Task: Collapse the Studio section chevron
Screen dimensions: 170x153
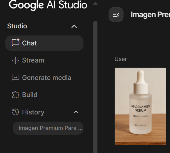Action: (x=74, y=26)
